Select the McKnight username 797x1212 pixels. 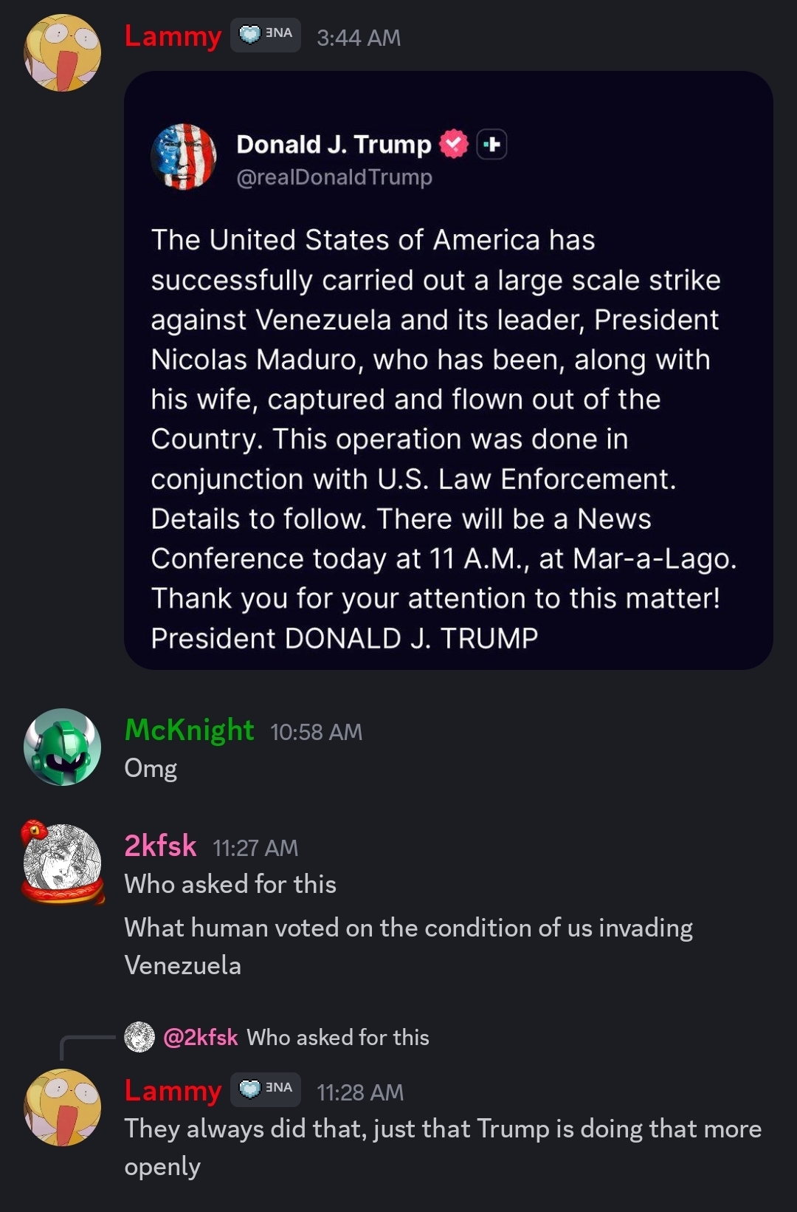190,730
